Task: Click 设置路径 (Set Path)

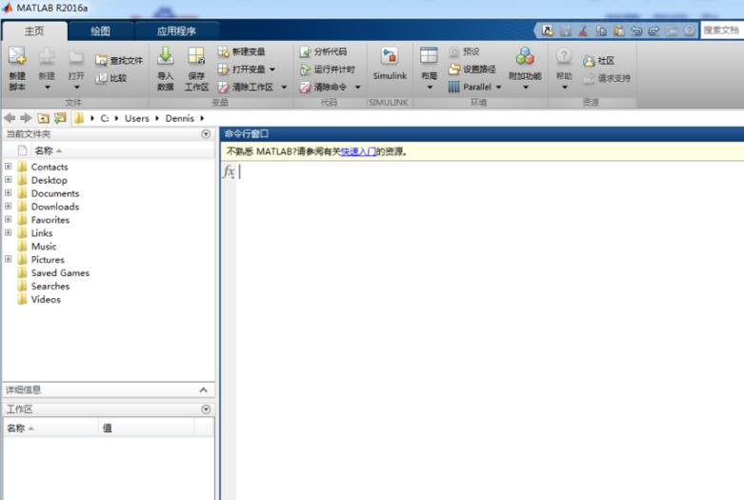Action: [x=473, y=70]
